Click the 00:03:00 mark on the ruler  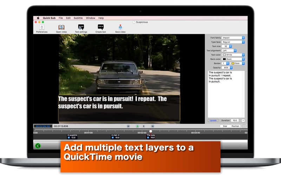[195, 133]
